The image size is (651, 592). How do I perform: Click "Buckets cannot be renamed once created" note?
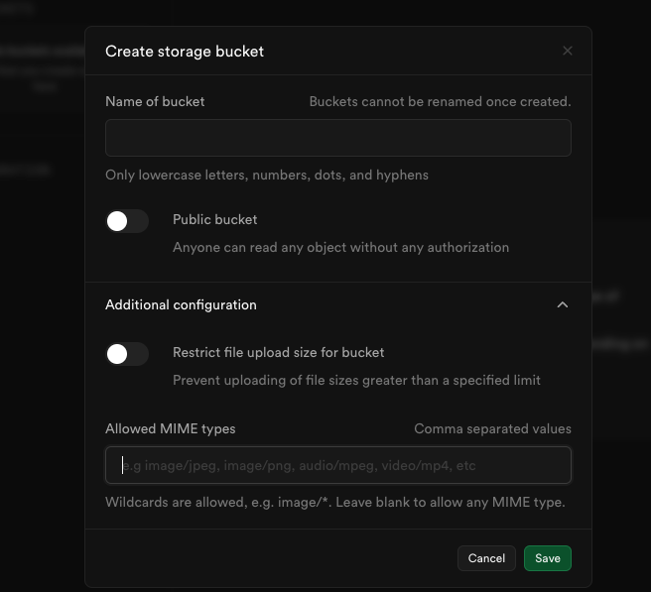(440, 101)
